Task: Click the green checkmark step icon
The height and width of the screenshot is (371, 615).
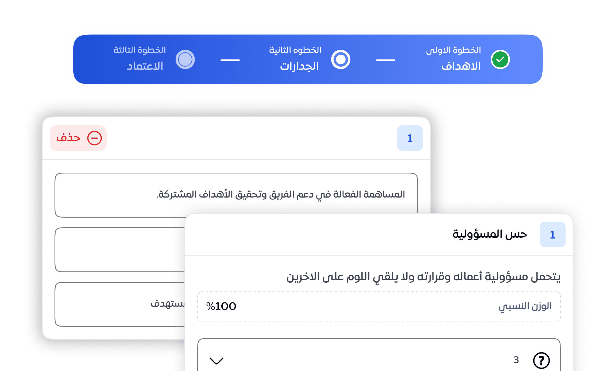Action: coord(500,59)
